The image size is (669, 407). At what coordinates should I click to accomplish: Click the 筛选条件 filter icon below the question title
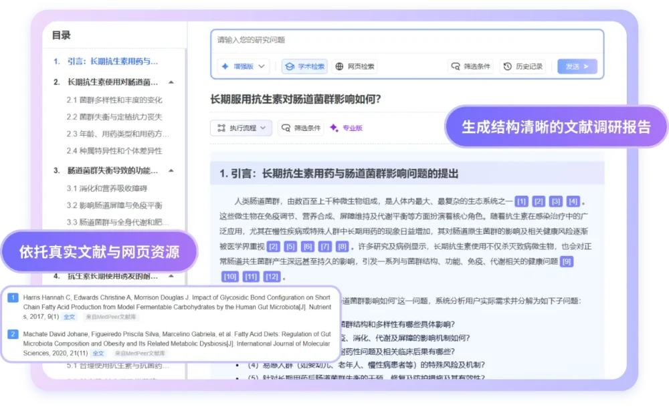tap(286, 126)
